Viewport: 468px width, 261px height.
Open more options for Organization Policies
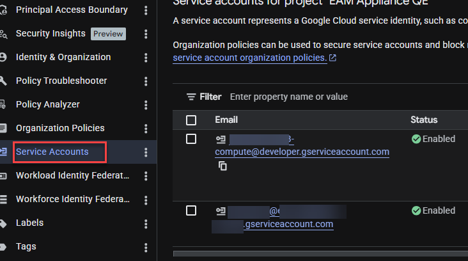[x=146, y=129]
